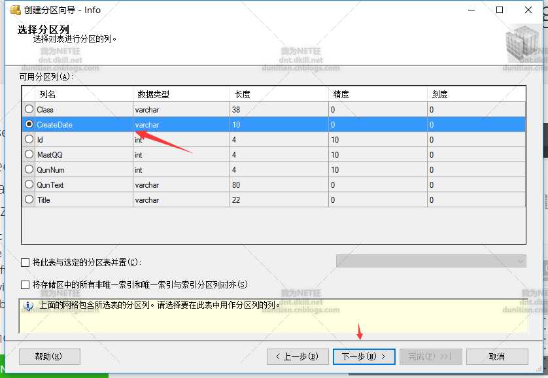Pick the MastQQ radio button

pos(29,154)
